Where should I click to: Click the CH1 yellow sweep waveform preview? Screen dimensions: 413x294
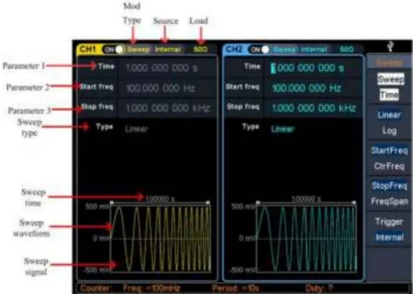click(161, 239)
